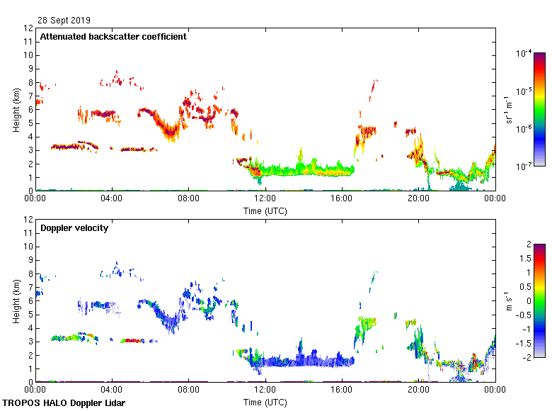Click the 28 Sept 2019 date label
Image resolution: width=552 pixels, height=411 pixels.
pos(64,21)
